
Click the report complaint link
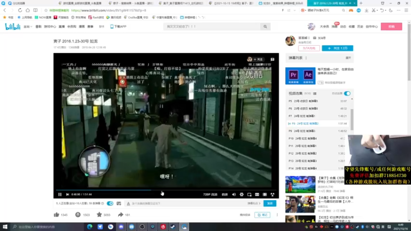point(245,215)
